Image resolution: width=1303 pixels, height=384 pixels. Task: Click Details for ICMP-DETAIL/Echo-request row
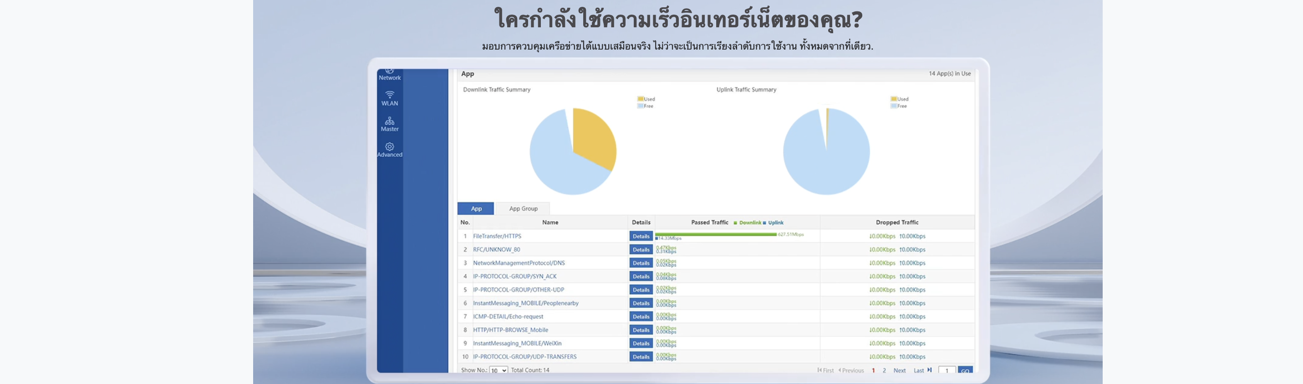pyautogui.click(x=641, y=317)
